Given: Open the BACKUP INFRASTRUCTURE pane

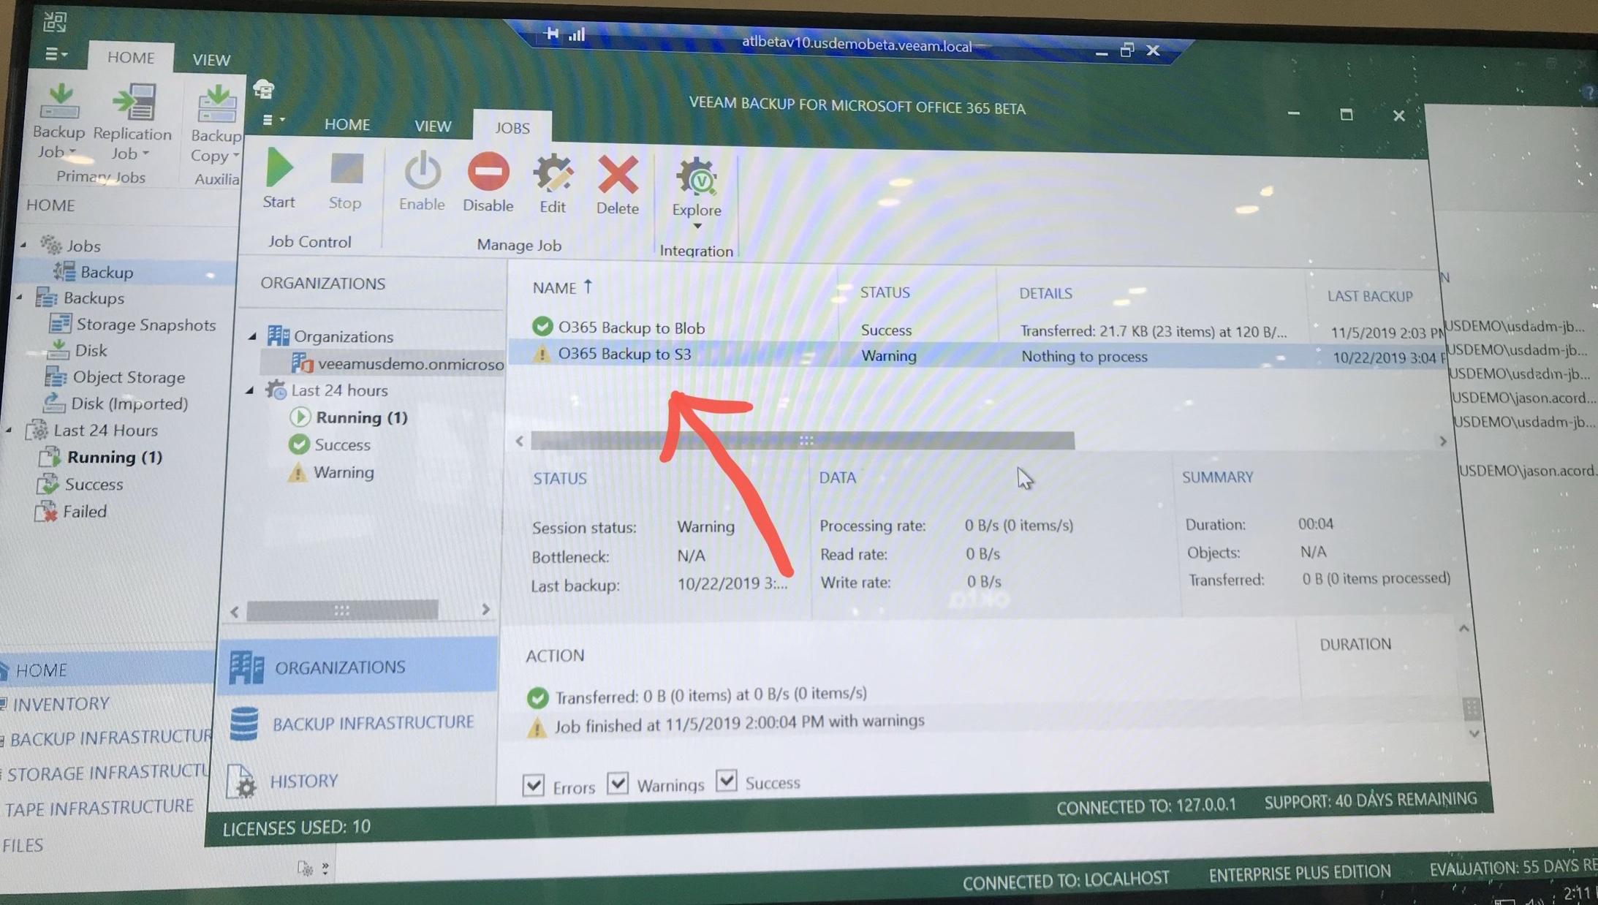Looking at the screenshot, I should (373, 722).
